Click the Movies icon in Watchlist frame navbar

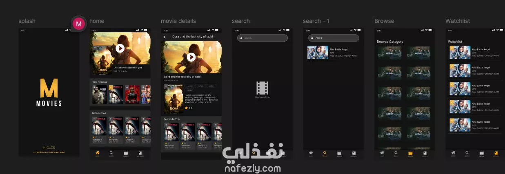point(482,153)
